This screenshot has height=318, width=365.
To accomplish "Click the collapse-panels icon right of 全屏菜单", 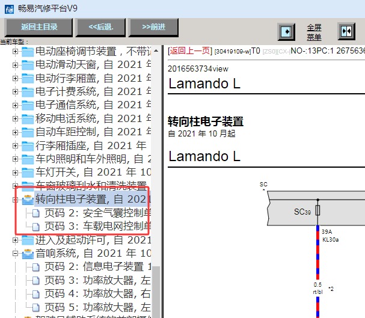I will coord(346,31).
